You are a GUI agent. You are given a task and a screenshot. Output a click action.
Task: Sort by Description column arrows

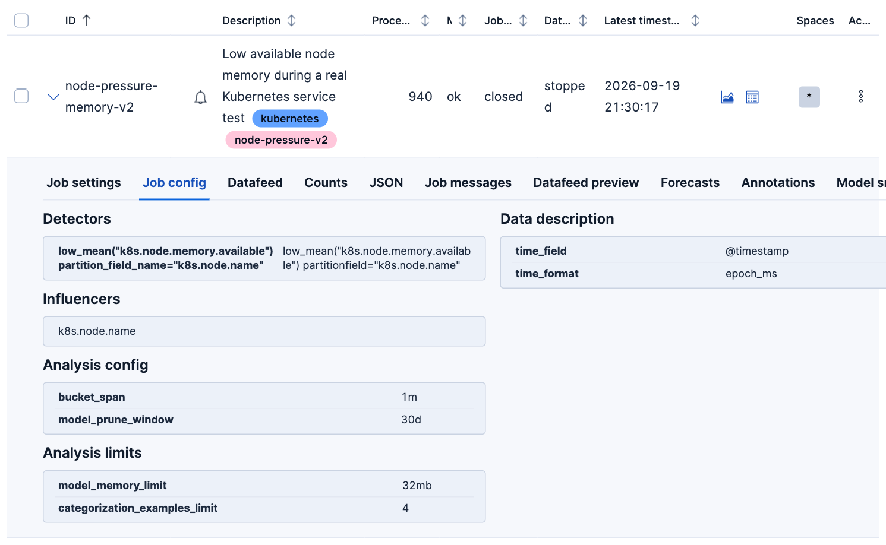291,20
